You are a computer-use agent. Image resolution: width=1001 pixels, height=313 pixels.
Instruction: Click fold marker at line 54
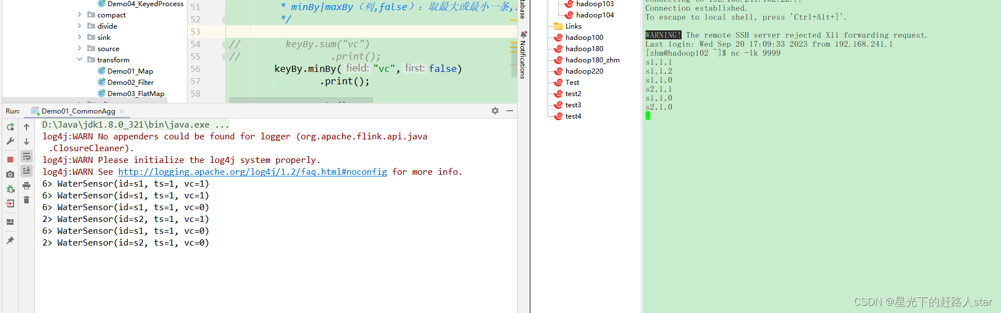click(x=225, y=44)
